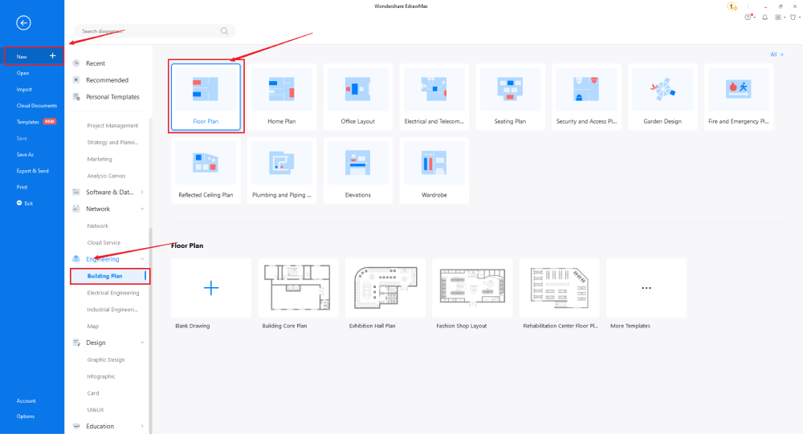Select Analysis Canvas subcategory
803x434 pixels.
point(106,176)
